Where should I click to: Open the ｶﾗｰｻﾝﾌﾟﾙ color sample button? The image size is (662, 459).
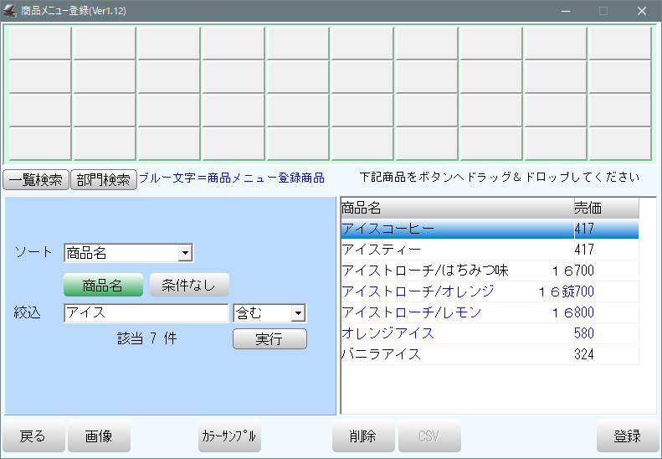click(x=229, y=436)
